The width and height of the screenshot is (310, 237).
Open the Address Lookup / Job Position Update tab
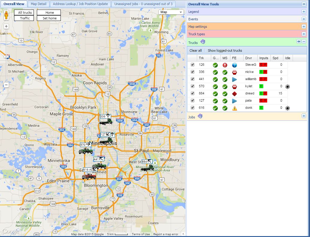click(x=80, y=4)
